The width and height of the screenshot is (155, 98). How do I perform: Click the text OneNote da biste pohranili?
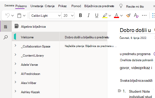(137, 60)
